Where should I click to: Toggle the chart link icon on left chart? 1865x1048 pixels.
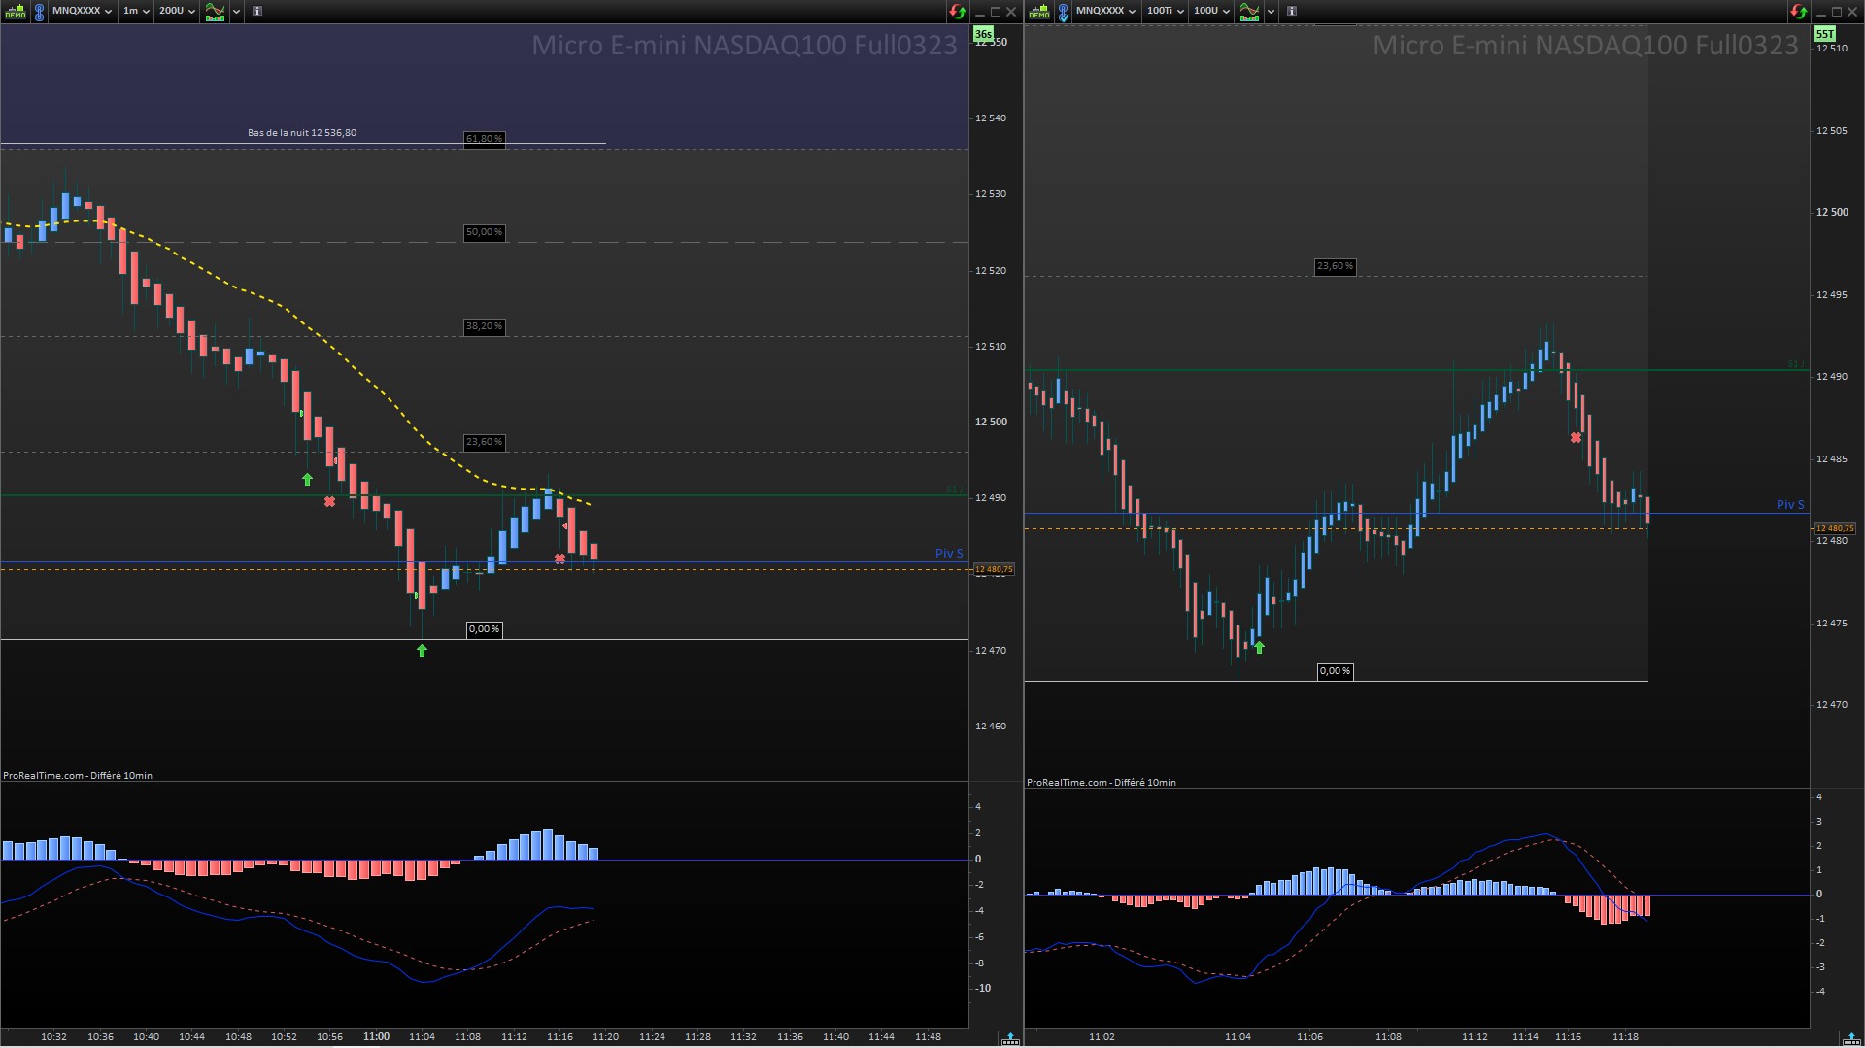click(39, 12)
